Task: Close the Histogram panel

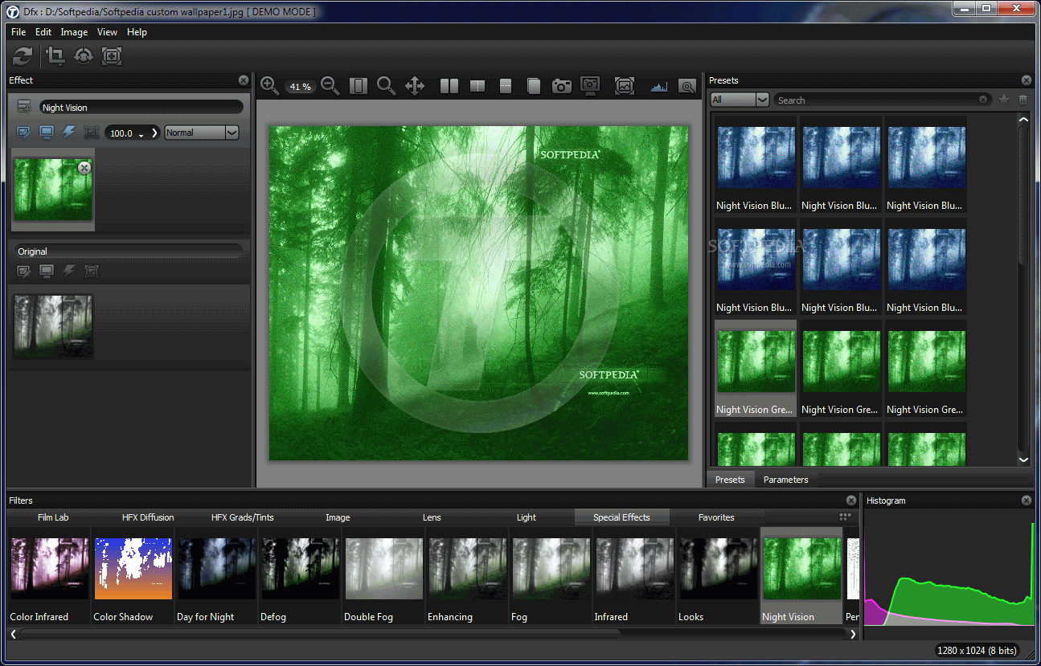Action: tap(1027, 501)
